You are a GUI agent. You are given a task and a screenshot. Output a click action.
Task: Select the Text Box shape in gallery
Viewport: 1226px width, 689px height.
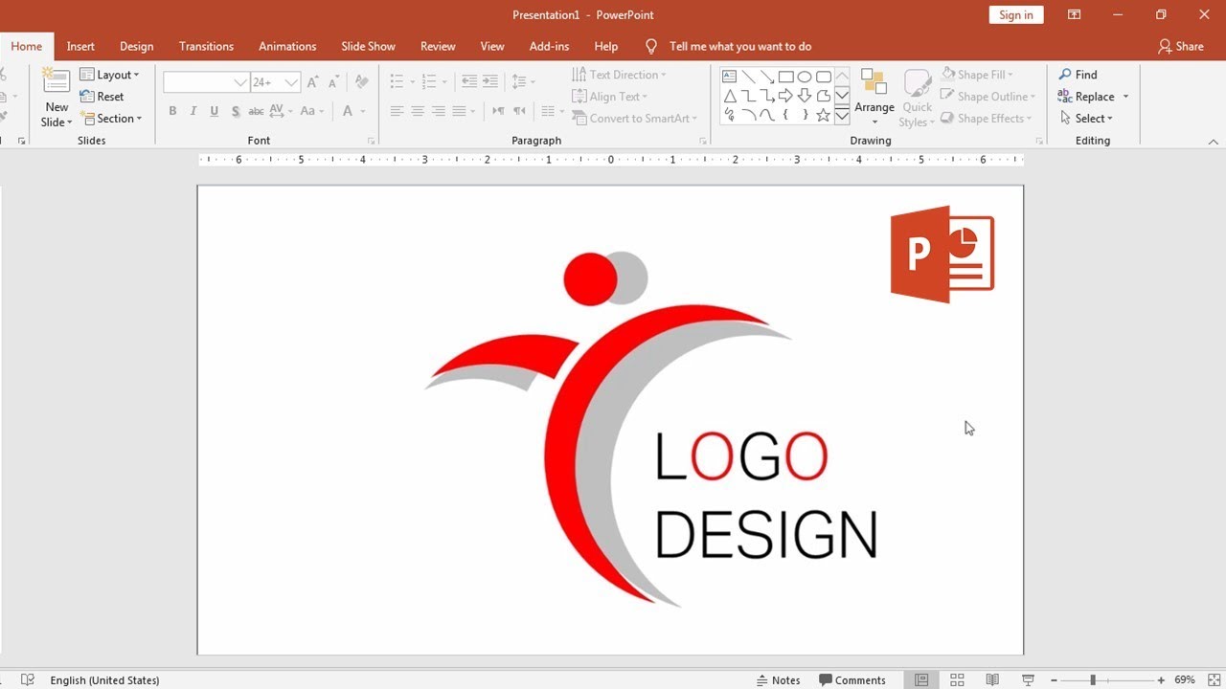729,77
